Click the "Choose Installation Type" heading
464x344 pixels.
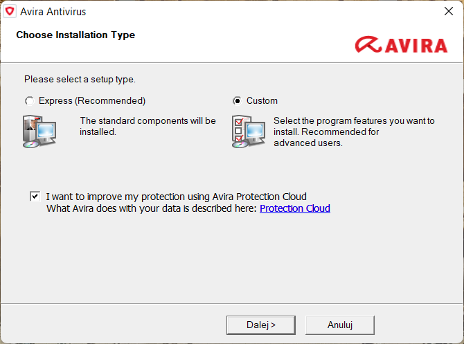click(x=75, y=35)
